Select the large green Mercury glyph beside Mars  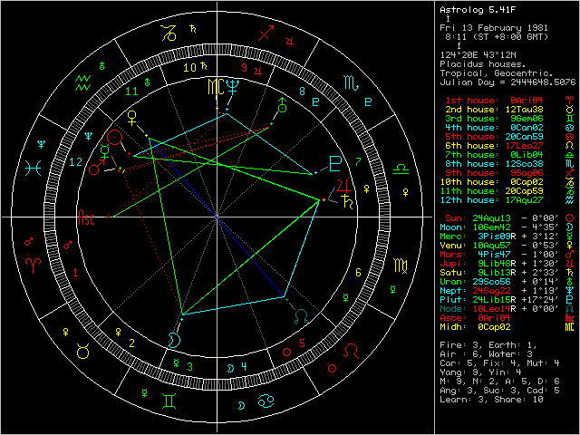click(105, 152)
